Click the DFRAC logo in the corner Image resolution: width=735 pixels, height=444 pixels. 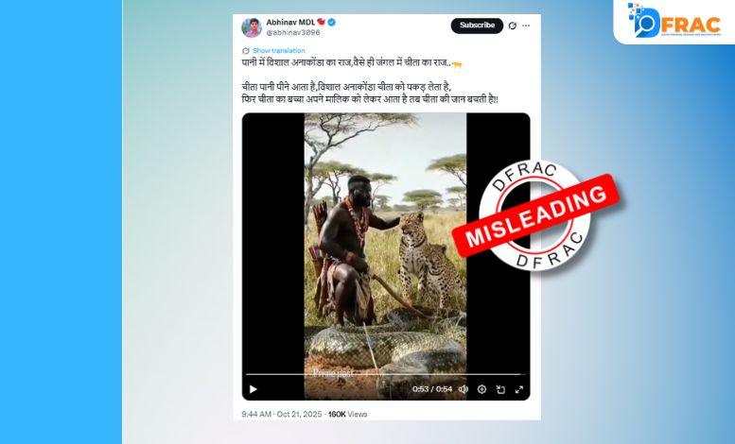click(x=674, y=20)
